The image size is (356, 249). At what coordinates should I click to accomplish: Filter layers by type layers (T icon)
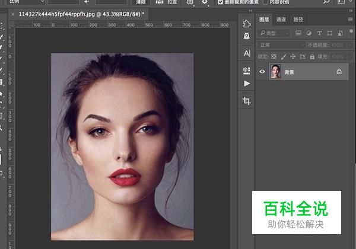320,34
